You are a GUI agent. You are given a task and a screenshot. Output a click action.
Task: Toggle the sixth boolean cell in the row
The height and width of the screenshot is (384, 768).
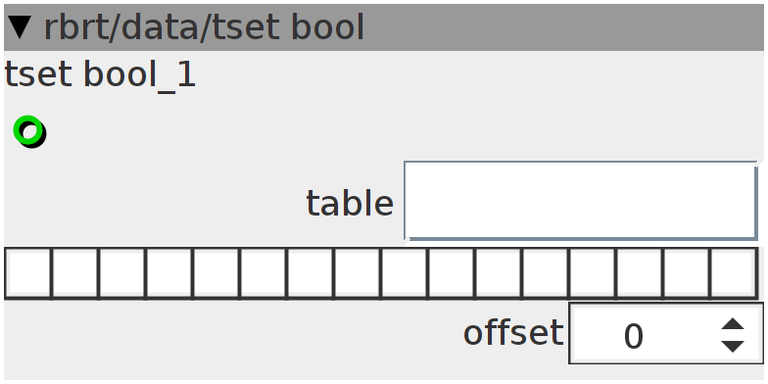[263, 272]
